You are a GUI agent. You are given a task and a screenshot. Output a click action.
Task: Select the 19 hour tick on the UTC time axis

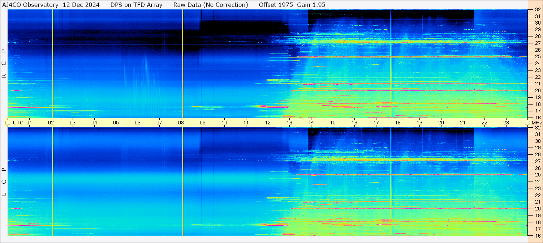pyautogui.click(x=419, y=123)
